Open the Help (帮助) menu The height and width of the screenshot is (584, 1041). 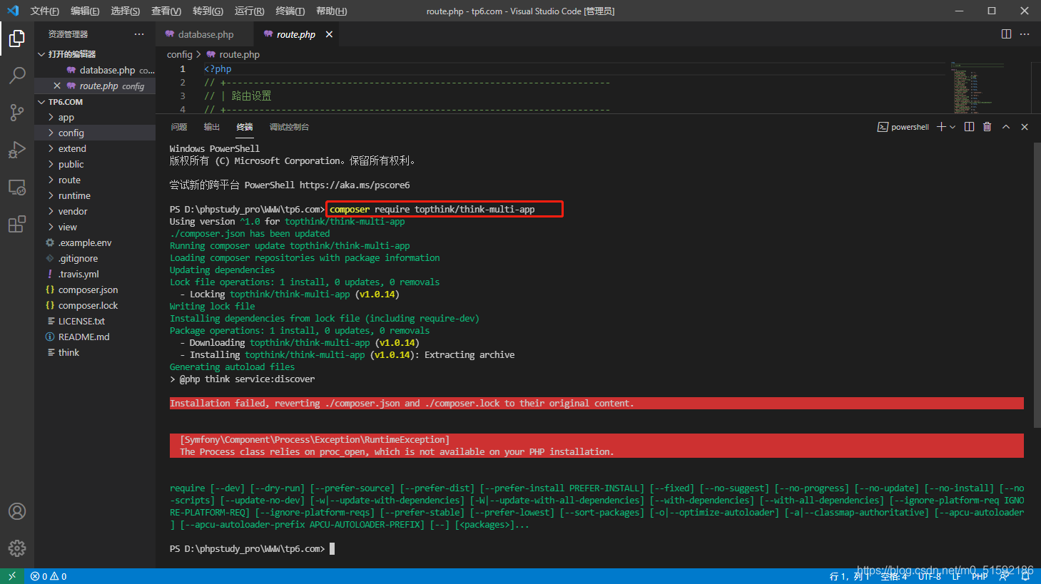click(331, 11)
